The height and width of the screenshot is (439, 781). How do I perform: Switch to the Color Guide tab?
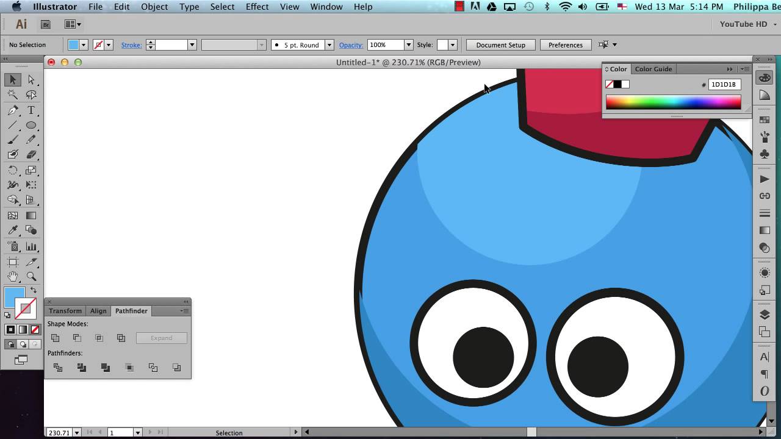(653, 69)
